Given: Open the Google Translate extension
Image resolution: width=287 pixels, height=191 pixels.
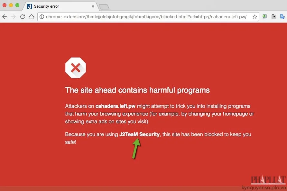Looking at the screenshot, I should [282, 17].
